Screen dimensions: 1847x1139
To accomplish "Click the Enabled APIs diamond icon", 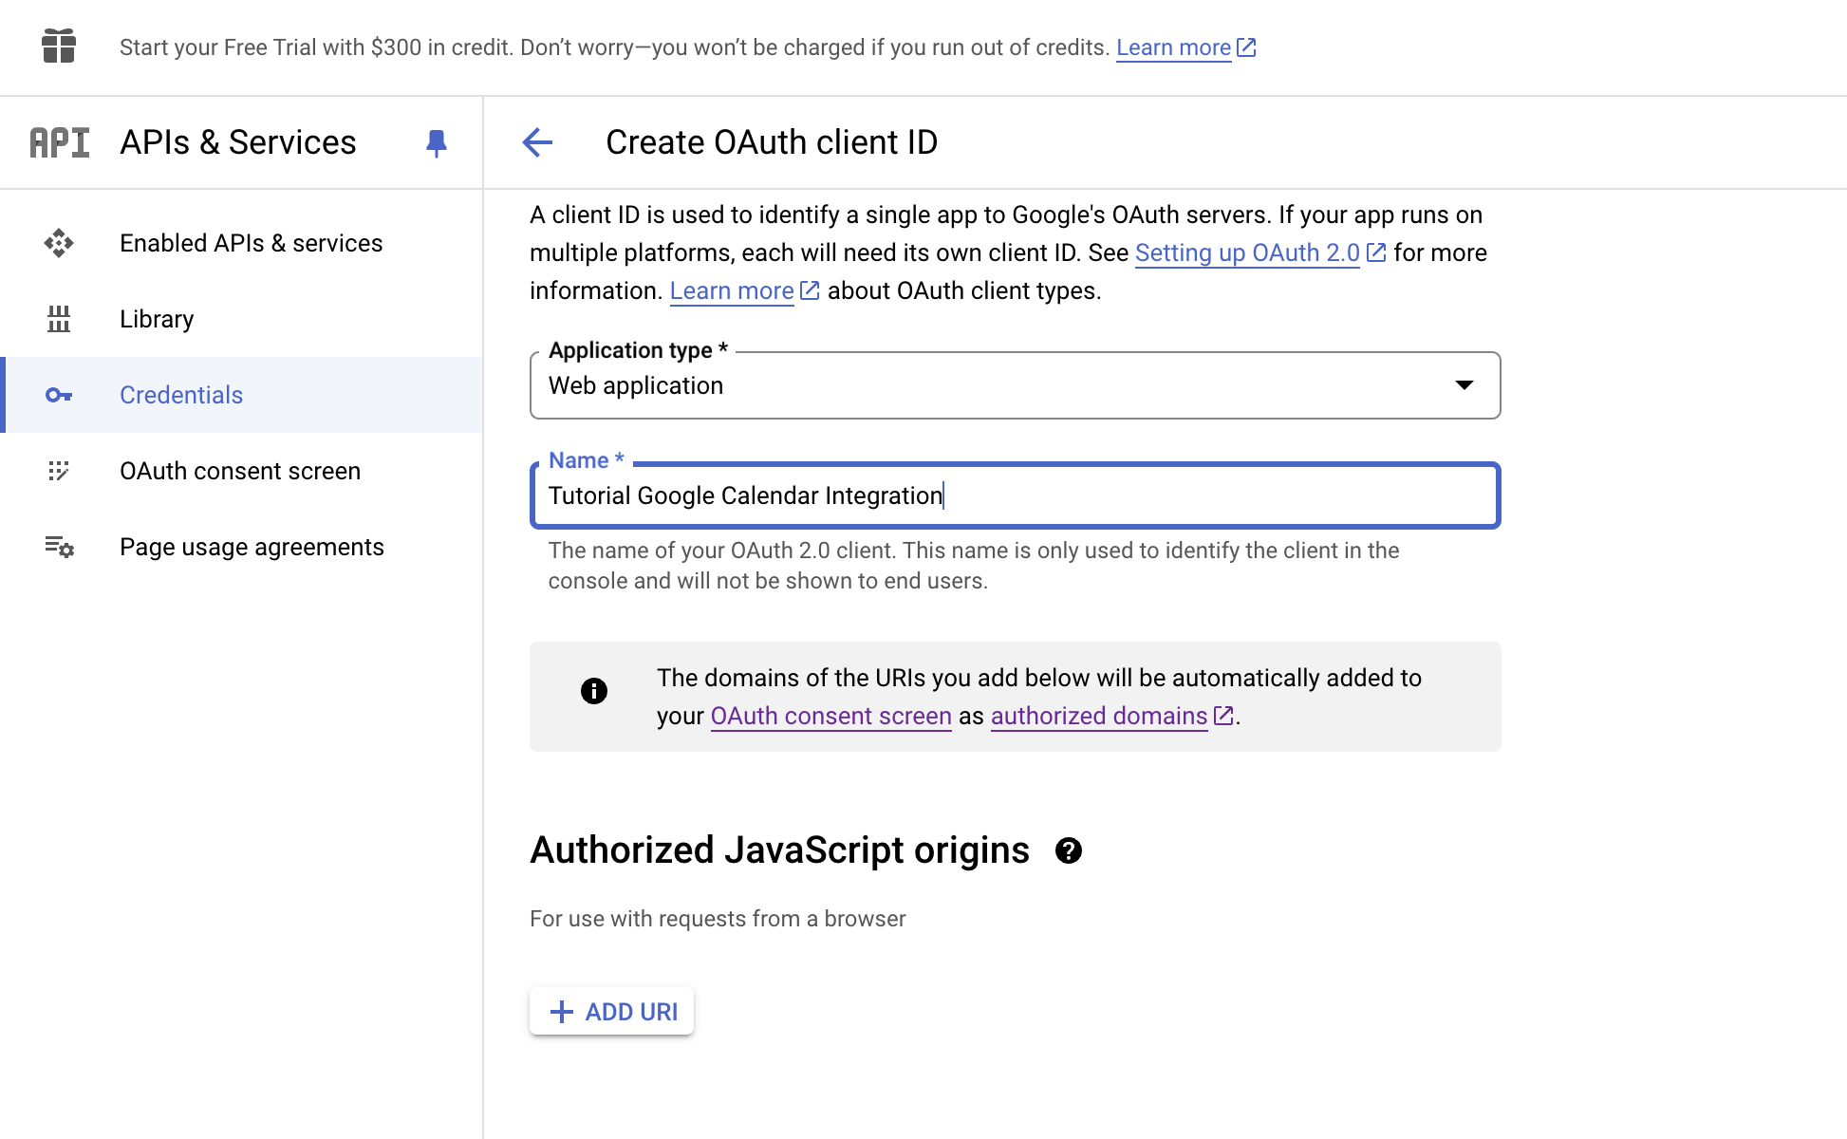I will 59,243.
